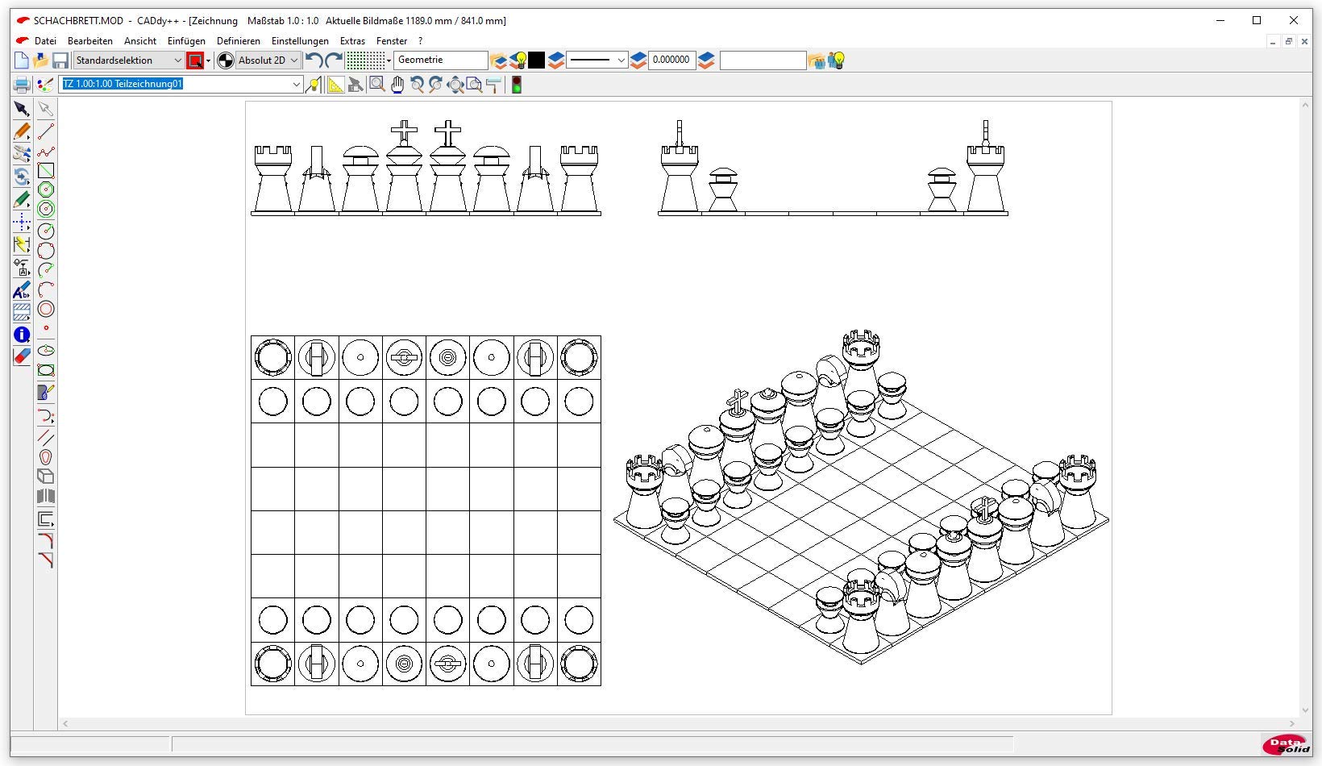Select the Eraser tool
The width and height of the screenshot is (1322, 766).
point(22,356)
